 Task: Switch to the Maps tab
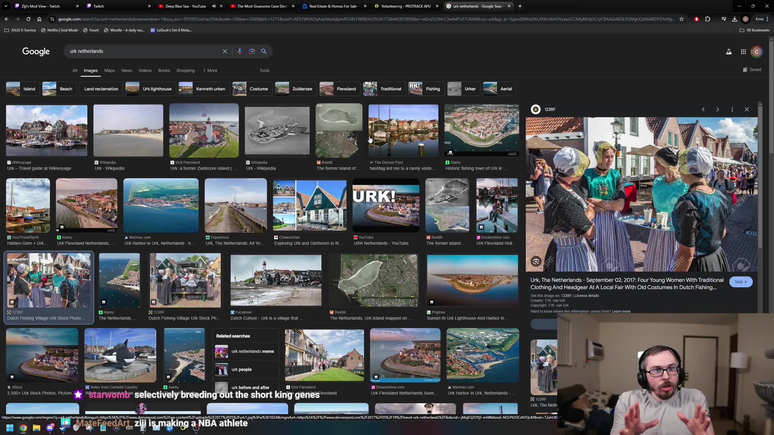pyautogui.click(x=109, y=70)
